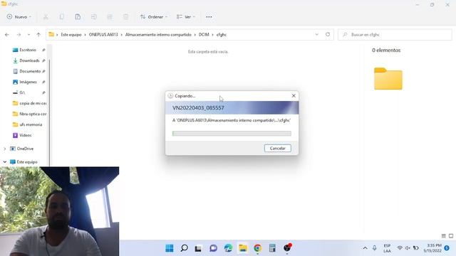
Task: Click the Paste clipboard icon
Action: click(x=78, y=17)
